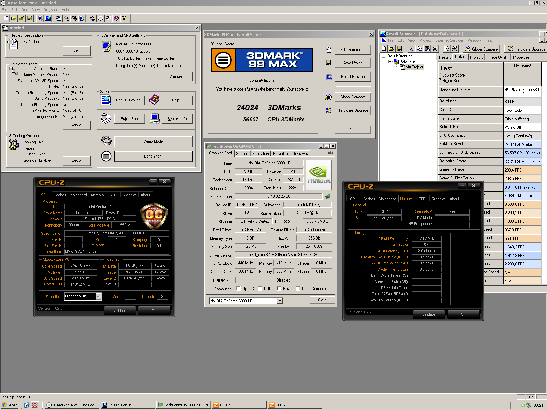Select My Project in the Result Browser tree
The width and height of the screenshot is (547, 410).
[414, 67]
